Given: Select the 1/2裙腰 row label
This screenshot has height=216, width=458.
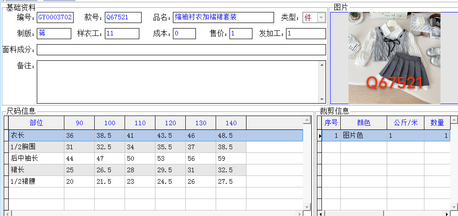Looking at the screenshot, I should tap(36, 181).
